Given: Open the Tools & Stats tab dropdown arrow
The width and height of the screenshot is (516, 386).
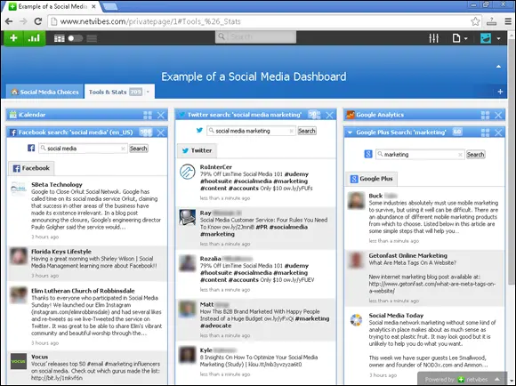Looking at the screenshot, I should (148, 92).
